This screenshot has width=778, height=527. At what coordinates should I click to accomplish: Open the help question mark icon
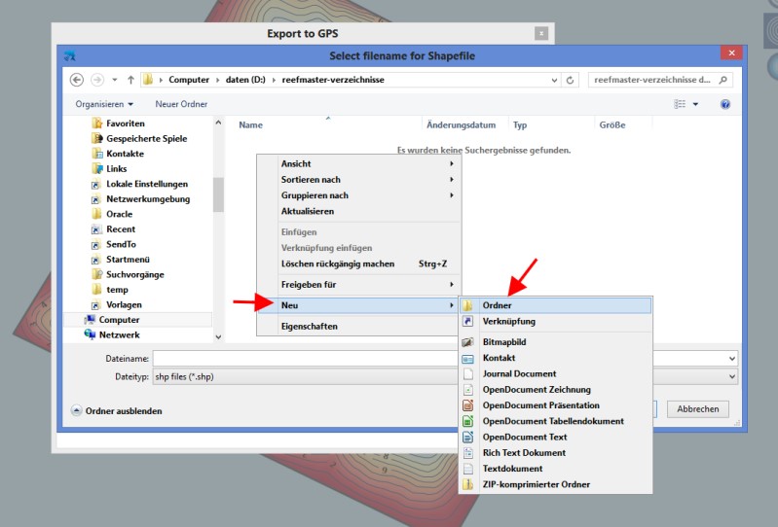tap(725, 104)
